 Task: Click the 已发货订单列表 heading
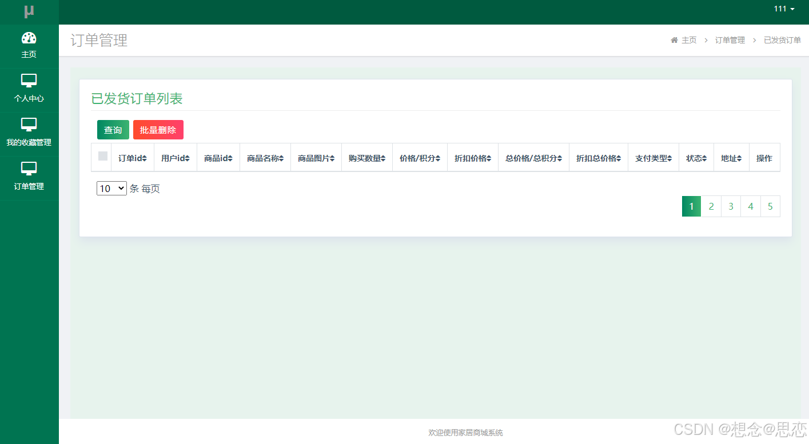click(x=137, y=98)
